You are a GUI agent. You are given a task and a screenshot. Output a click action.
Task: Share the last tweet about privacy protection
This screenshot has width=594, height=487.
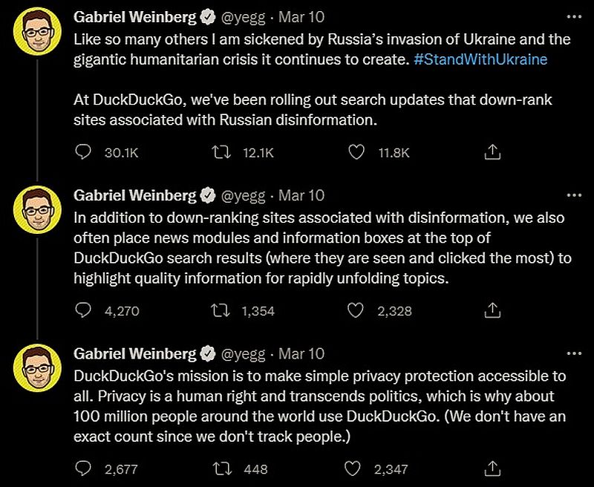(491, 469)
